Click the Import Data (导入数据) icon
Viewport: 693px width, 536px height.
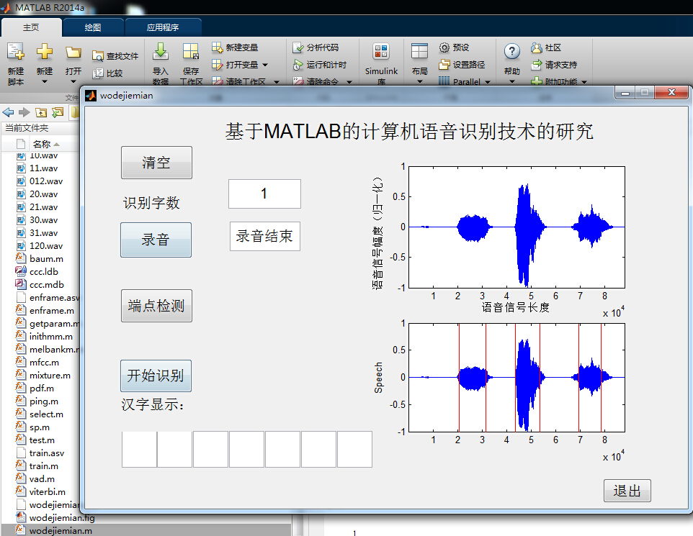(x=161, y=52)
